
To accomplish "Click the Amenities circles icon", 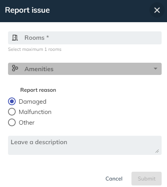I will 15,68.
